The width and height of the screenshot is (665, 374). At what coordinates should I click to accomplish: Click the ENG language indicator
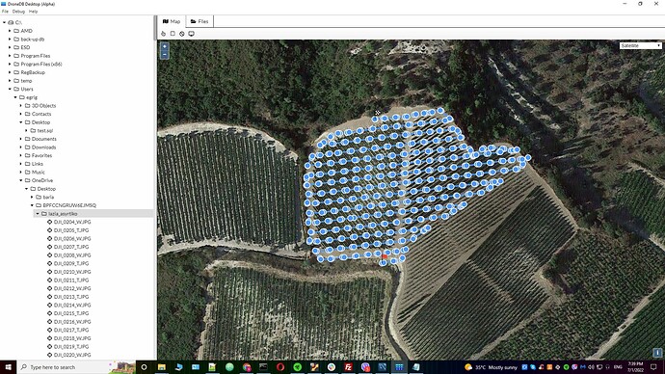tap(618, 367)
